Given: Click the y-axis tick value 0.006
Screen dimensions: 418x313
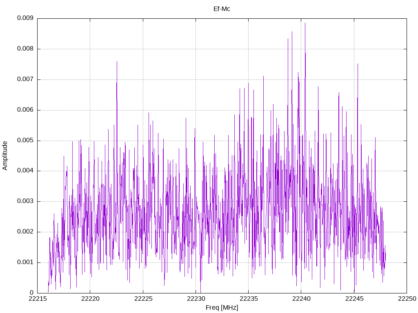Looking at the screenshot, I should (25, 110).
